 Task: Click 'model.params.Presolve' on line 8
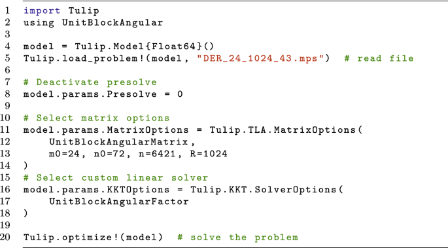point(90,94)
